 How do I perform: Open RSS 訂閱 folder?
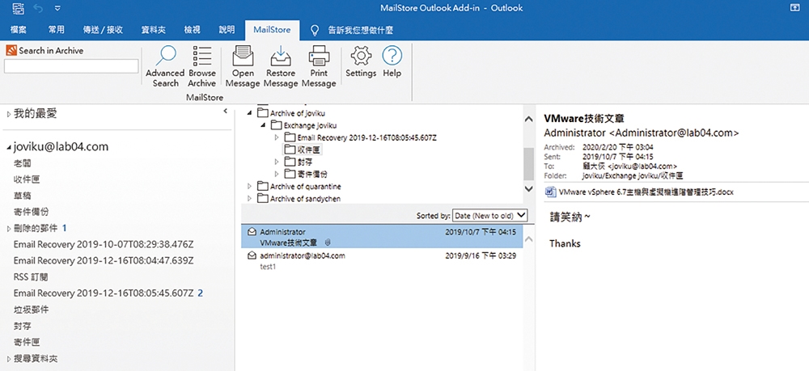[31, 277]
